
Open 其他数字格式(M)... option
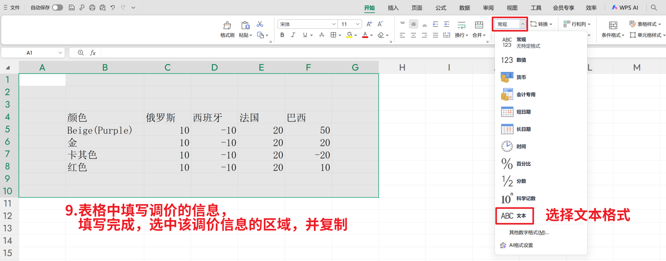pos(529,233)
